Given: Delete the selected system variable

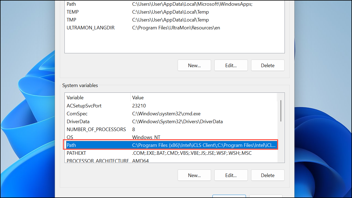Looking at the screenshot, I should (x=268, y=175).
